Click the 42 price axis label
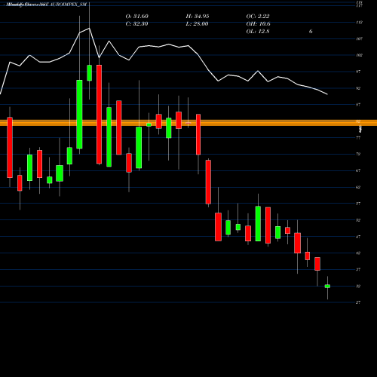Screen dimensions: 377x377 [x=358, y=253]
